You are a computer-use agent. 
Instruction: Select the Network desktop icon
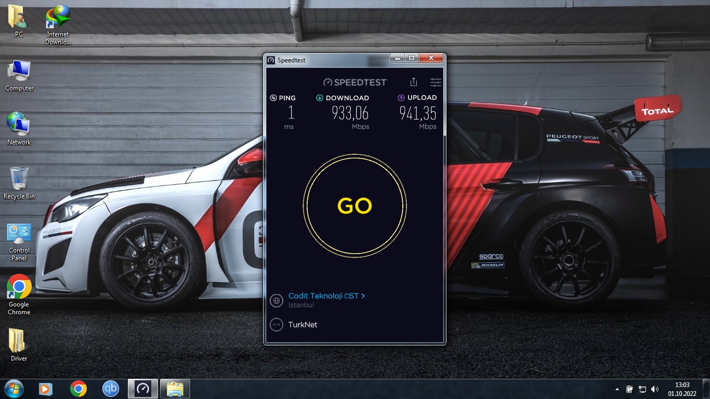[x=19, y=129]
